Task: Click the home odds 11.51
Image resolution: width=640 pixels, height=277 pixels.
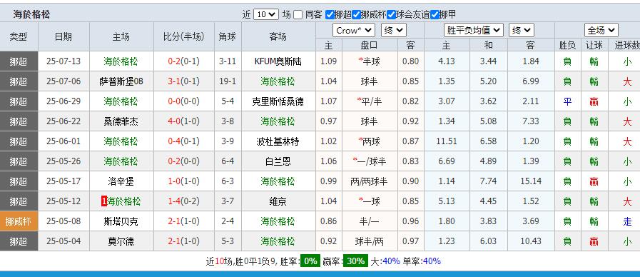Action: click(446, 141)
